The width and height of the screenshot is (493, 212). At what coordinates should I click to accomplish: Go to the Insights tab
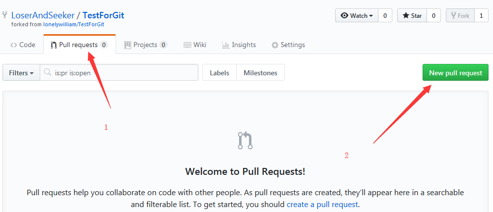pyautogui.click(x=239, y=45)
